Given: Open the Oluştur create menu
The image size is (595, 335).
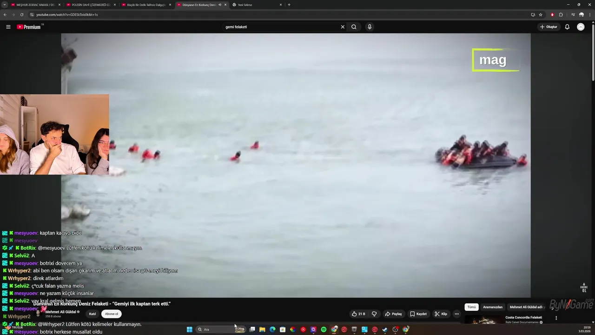Looking at the screenshot, I should [549, 27].
